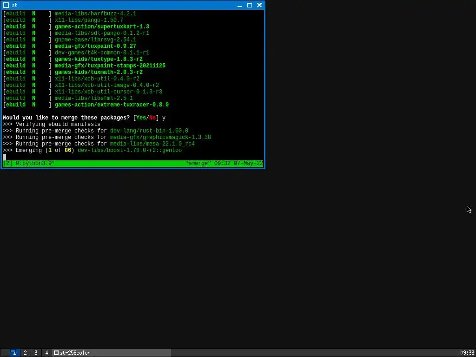
Task: Click the yellow '86' total package count
Action: pos(68,150)
